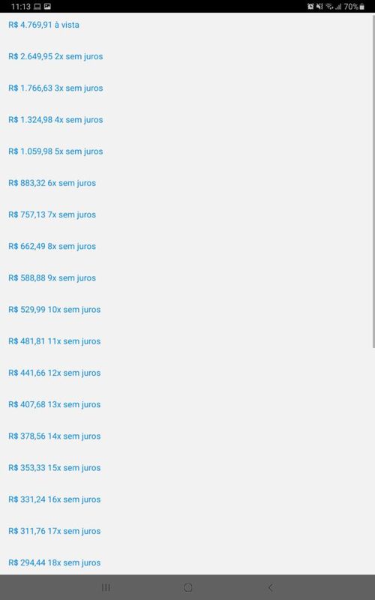Choose the 10x sem juros installment
375x600 pixels.
(54, 310)
